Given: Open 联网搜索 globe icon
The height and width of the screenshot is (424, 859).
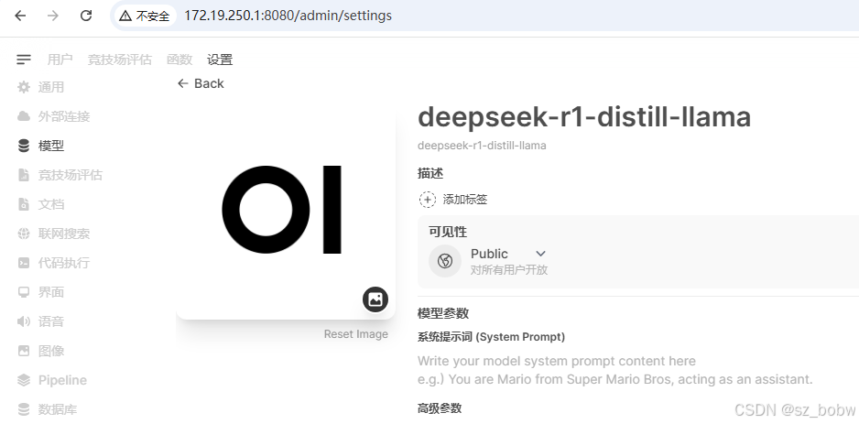Looking at the screenshot, I should pyautogui.click(x=24, y=234).
